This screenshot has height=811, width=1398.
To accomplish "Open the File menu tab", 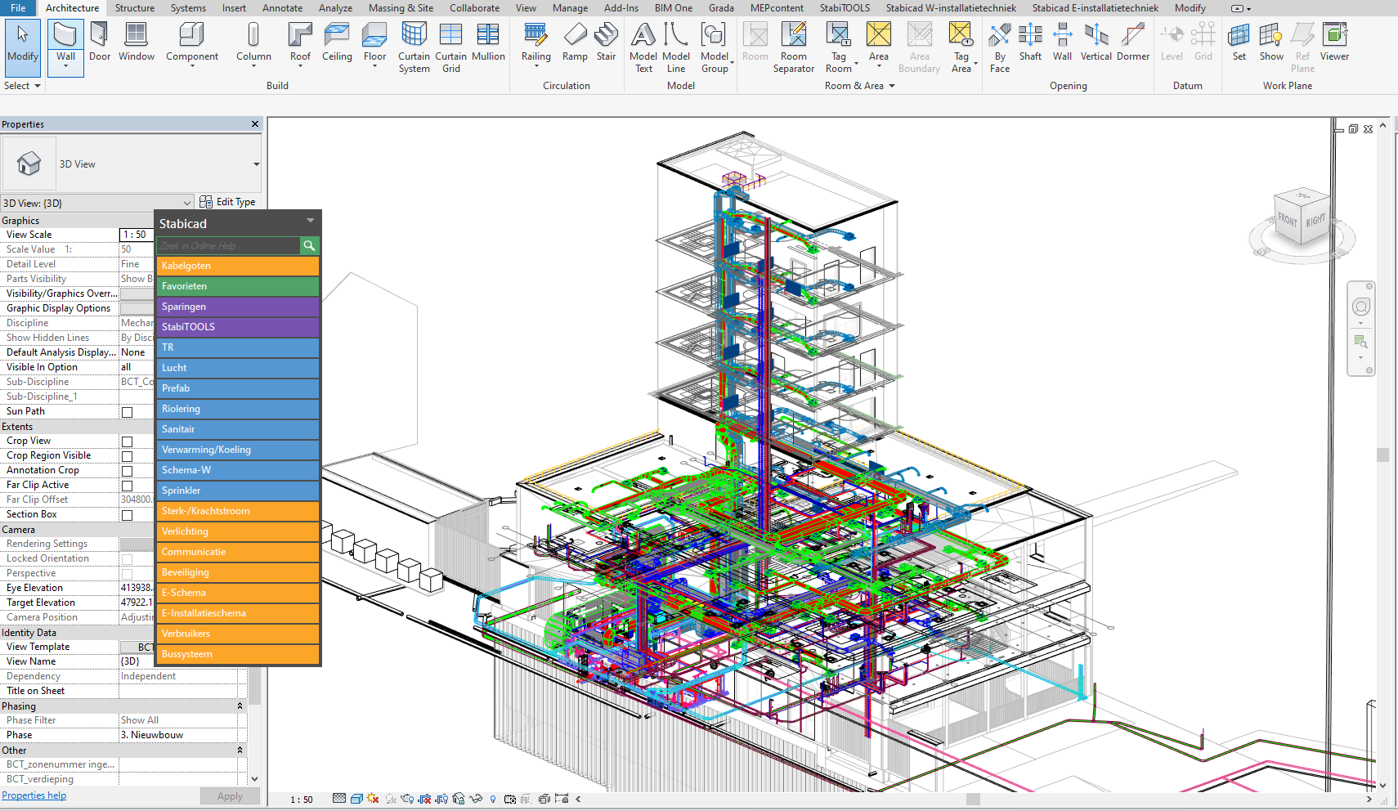I will tap(18, 8).
